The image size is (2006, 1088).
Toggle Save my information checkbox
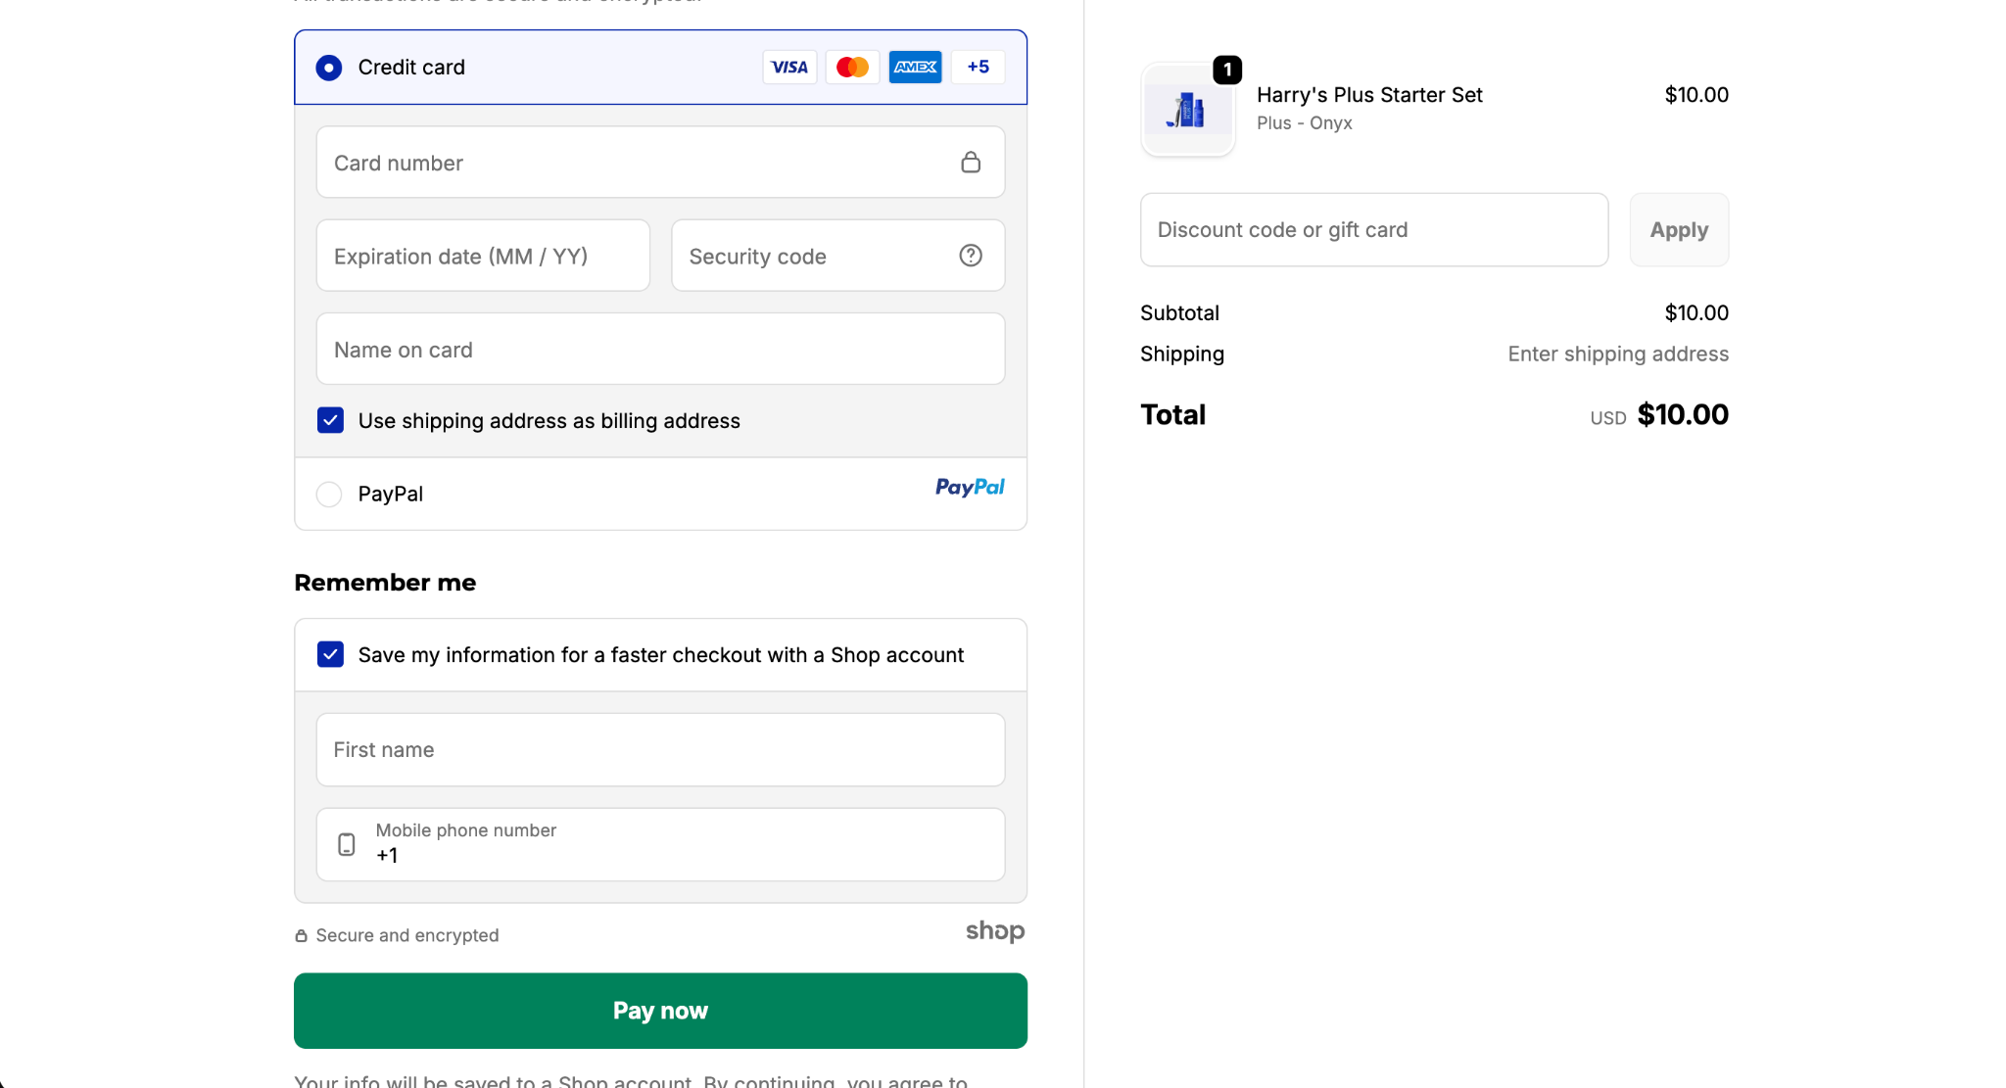(330, 654)
